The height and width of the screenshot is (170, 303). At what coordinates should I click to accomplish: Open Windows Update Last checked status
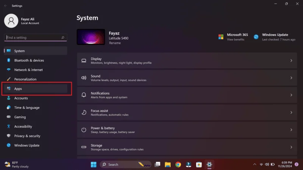pos(279,40)
